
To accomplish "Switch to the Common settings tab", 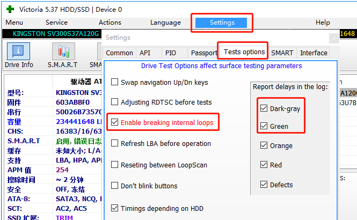I will pos(119,53).
